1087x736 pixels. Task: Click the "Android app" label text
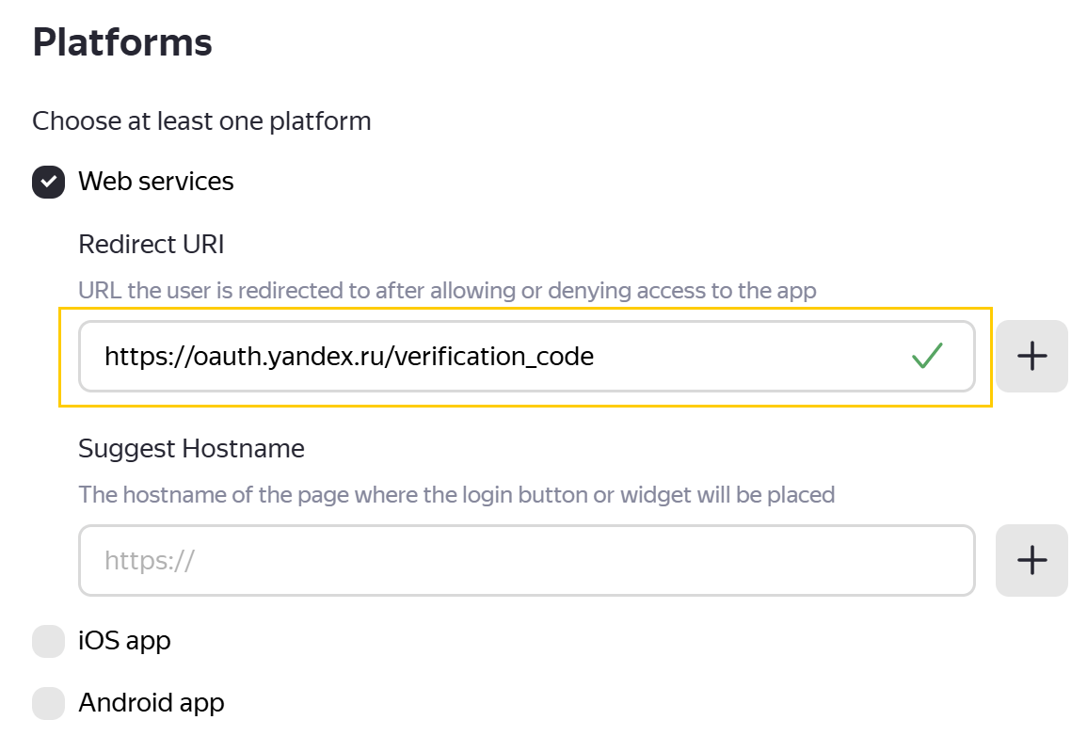click(152, 703)
